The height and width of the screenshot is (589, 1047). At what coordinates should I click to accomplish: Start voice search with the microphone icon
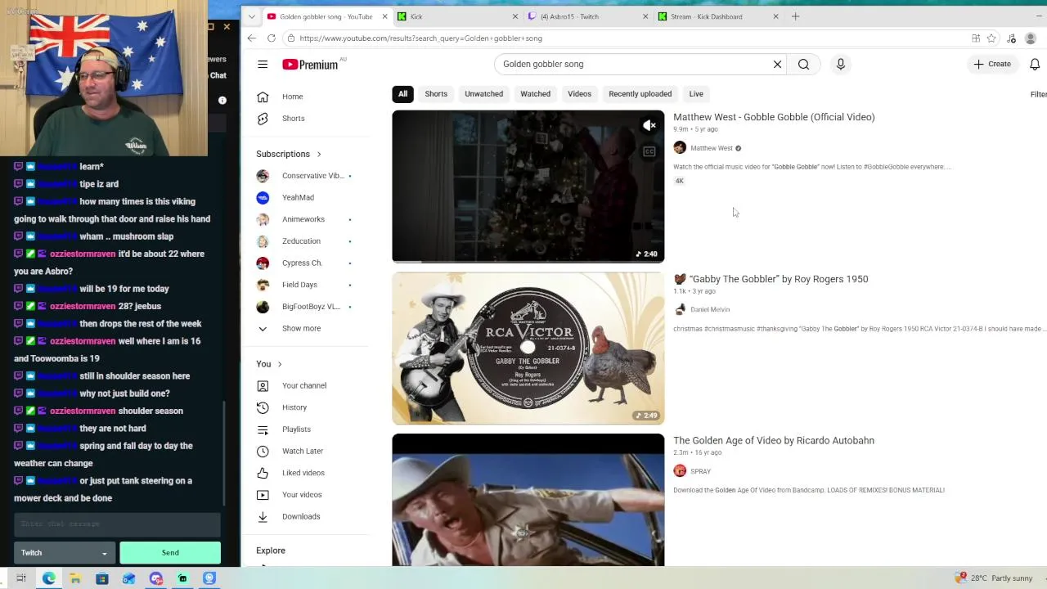(x=840, y=64)
